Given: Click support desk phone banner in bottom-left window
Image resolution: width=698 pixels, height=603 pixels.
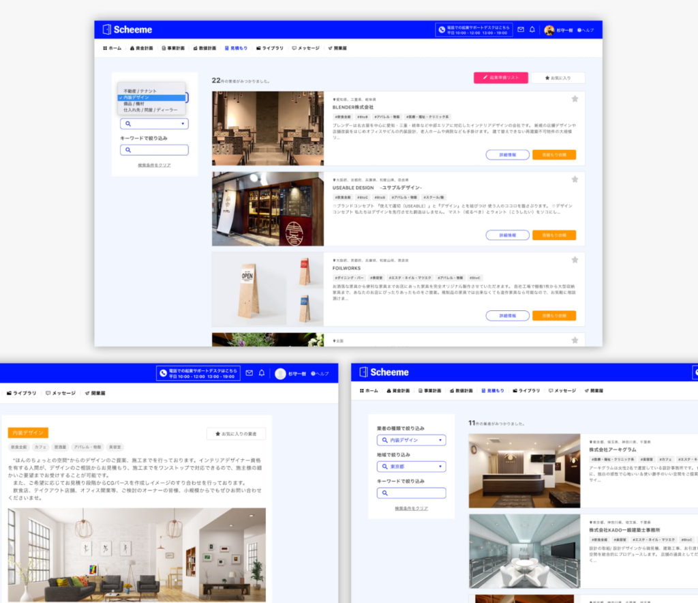Looking at the screenshot, I should click(198, 373).
